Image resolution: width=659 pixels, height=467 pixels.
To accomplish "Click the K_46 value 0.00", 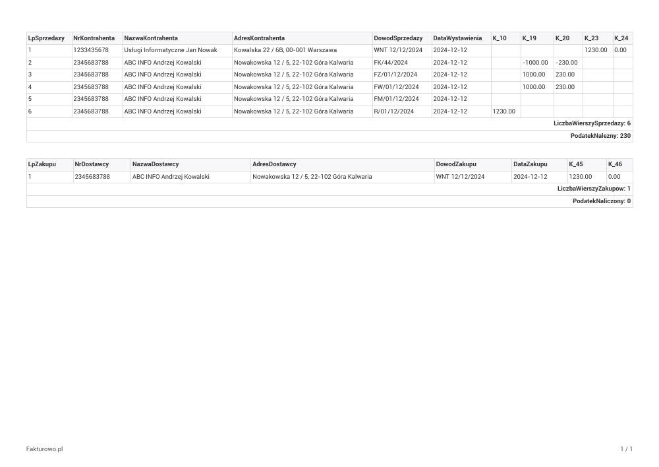I will pos(614,177).
